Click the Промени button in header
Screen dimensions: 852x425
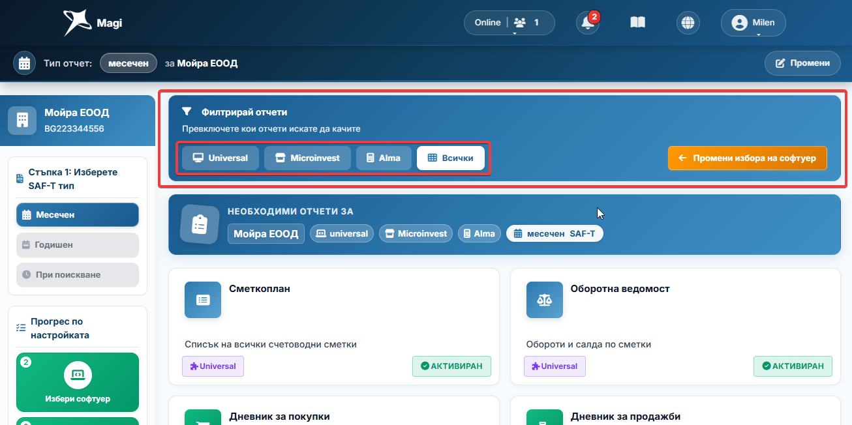click(802, 63)
